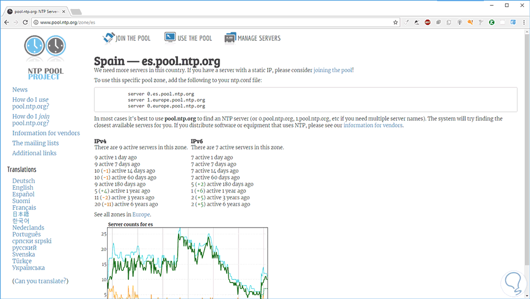Open the Chrome three-dot menu
The height and width of the screenshot is (299, 530).
pyautogui.click(x=524, y=22)
